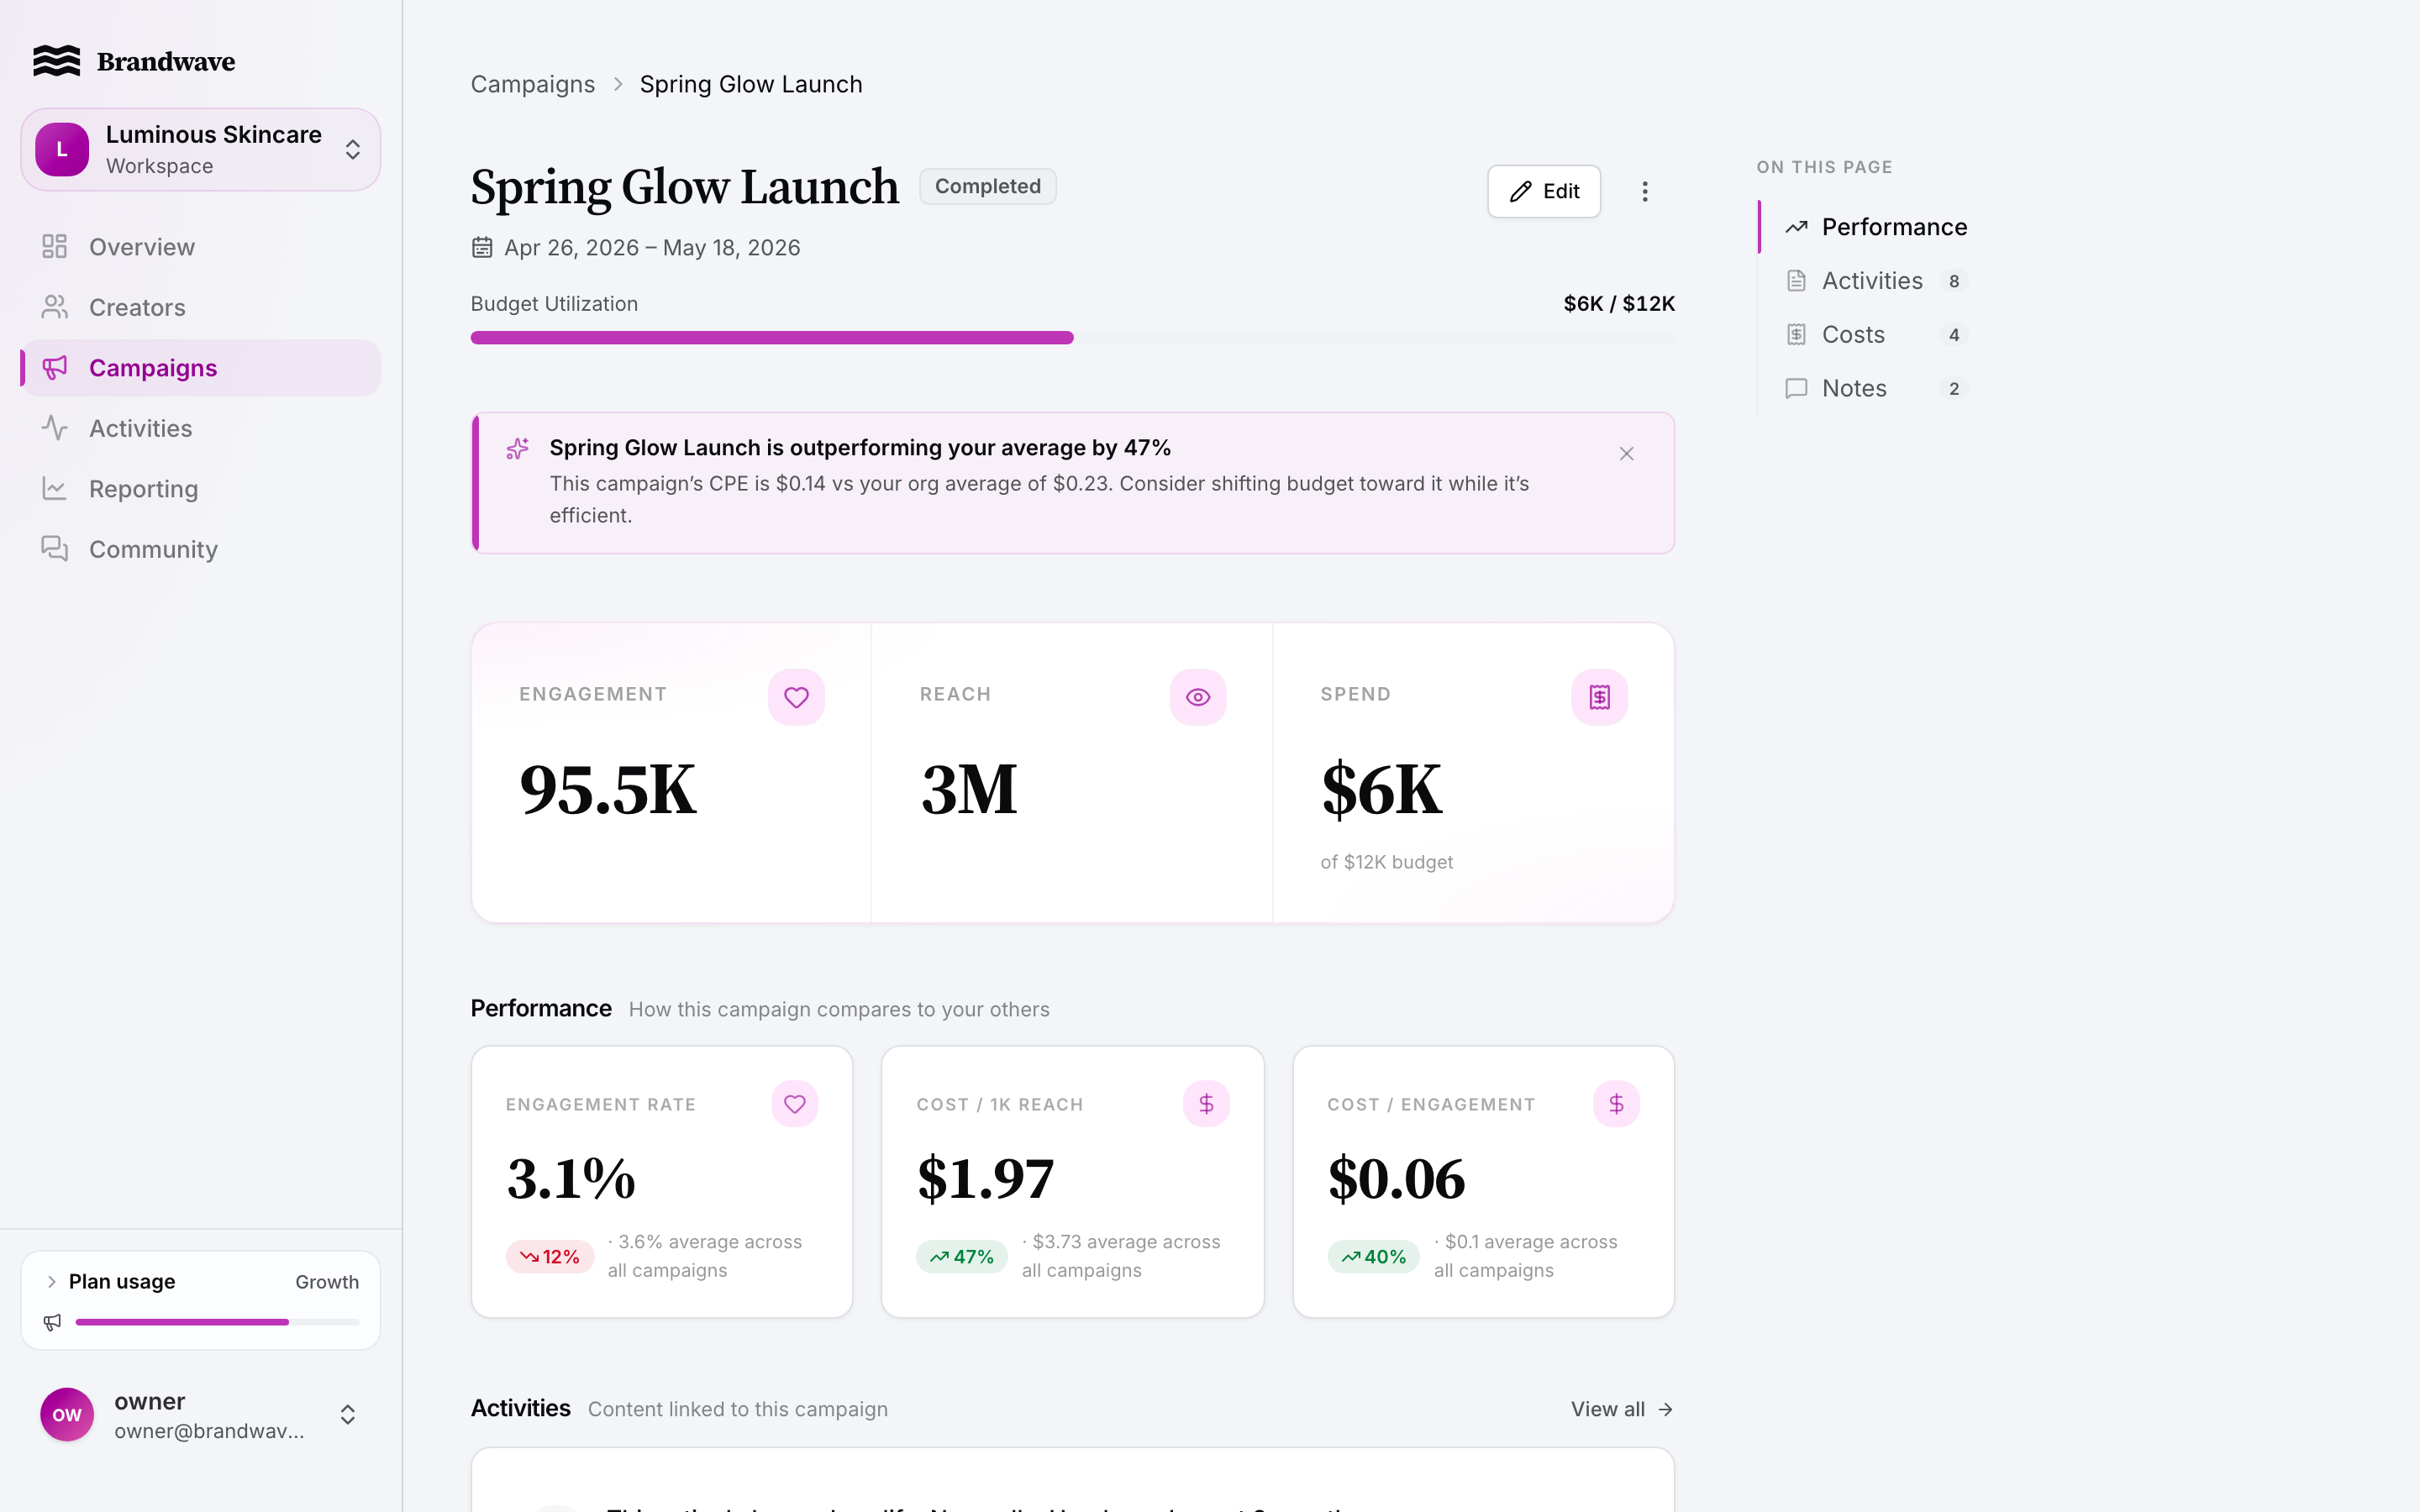The height and width of the screenshot is (1512, 2420).
Task: Click the Activities pulse icon in sidebar
Action: (x=54, y=428)
